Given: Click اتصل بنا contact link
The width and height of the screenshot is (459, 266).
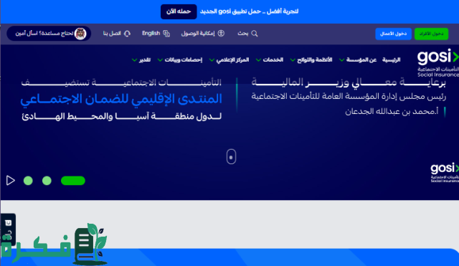Looking at the screenshot, I should point(112,34).
